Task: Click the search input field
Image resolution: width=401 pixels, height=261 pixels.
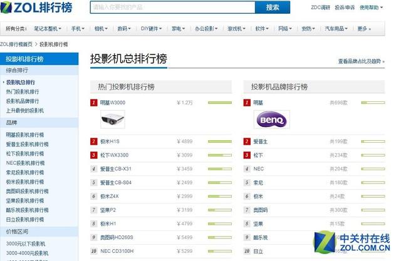Action: point(173,7)
